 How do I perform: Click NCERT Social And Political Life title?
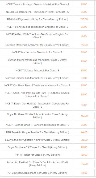tap(37, 94)
